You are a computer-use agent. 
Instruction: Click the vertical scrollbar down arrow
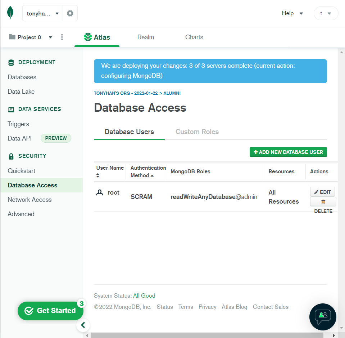point(341,328)
